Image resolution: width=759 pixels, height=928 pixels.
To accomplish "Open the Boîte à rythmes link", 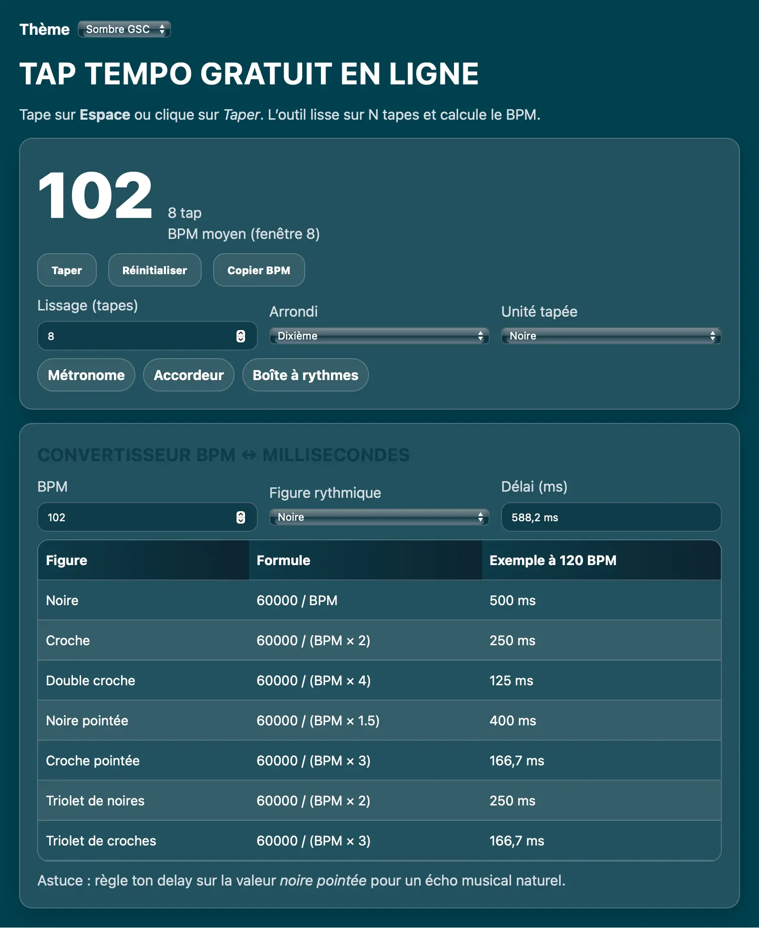I will [x=305, y=375].
